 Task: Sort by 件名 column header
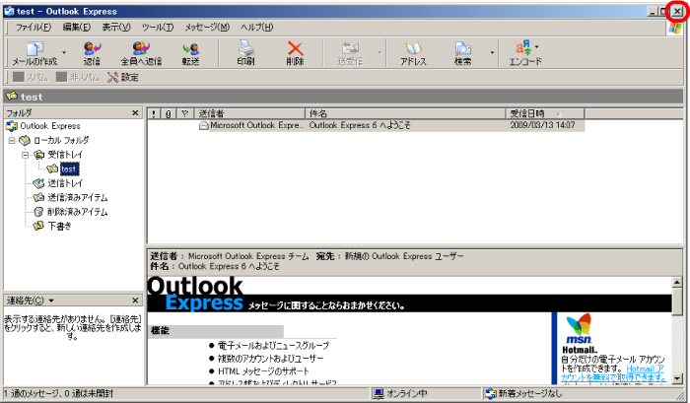(x=405, y=114)
